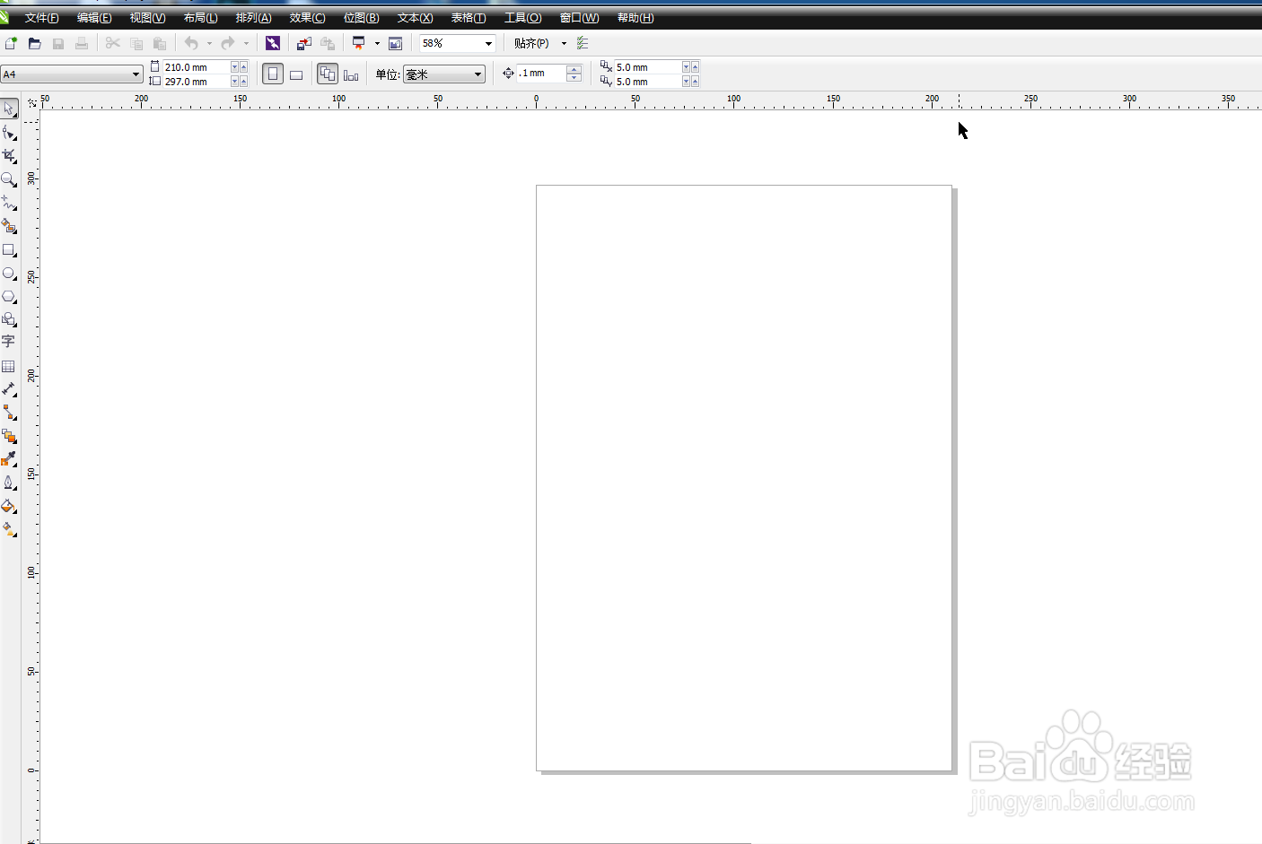Click the Import icon
Image resolution: width=1262 pixels, height=844 pixels.
click(x=304, y=43)
